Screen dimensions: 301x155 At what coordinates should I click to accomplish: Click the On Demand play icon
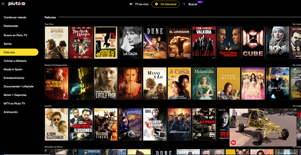[157, 4]
